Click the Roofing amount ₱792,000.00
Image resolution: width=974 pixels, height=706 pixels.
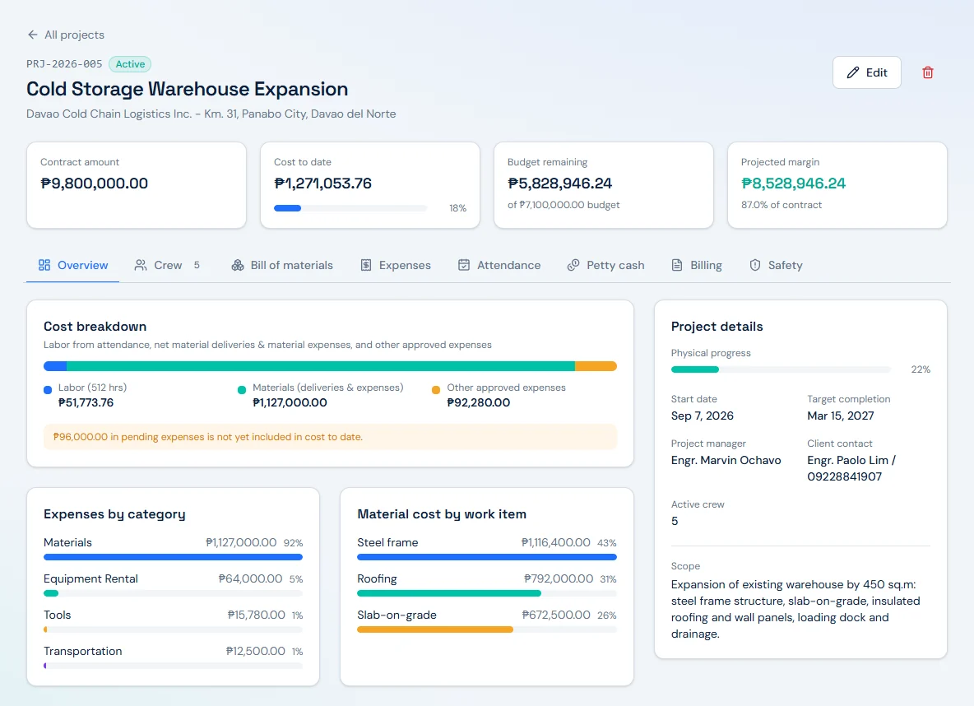[x=559, y=578]
